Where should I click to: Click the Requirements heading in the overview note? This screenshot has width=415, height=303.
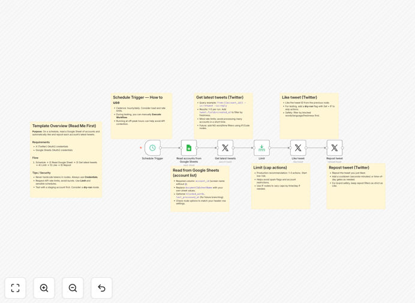click(x=41, y=142)
